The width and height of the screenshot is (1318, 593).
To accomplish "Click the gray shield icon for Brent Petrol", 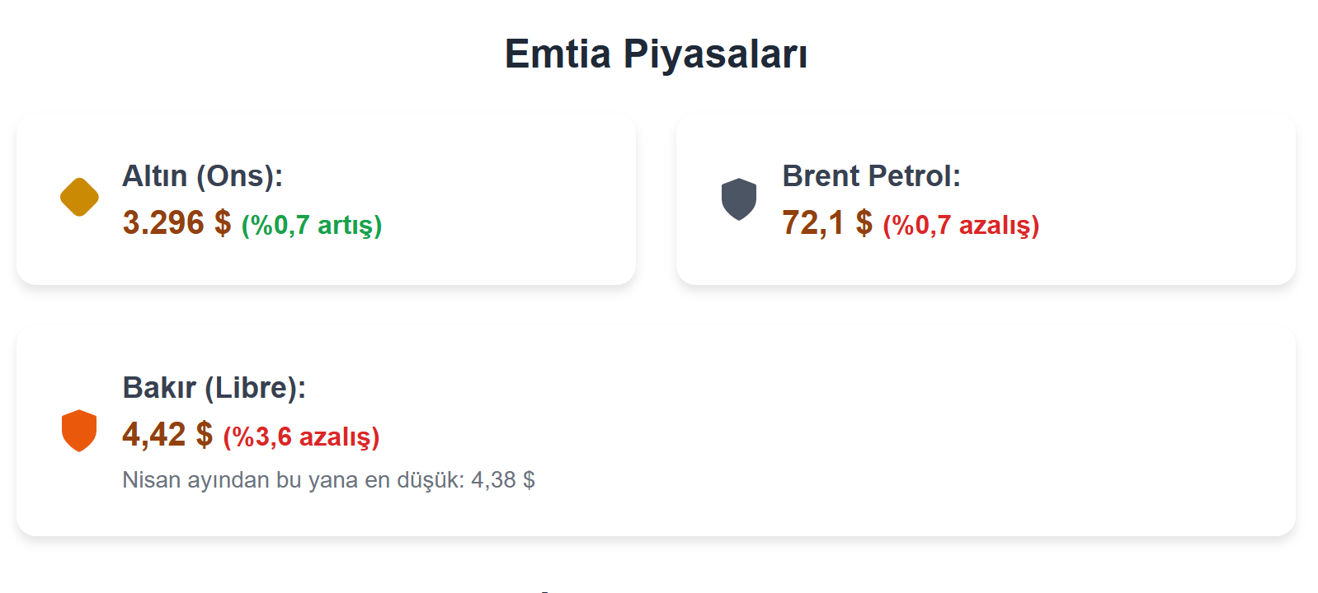I will pos(739,199).
